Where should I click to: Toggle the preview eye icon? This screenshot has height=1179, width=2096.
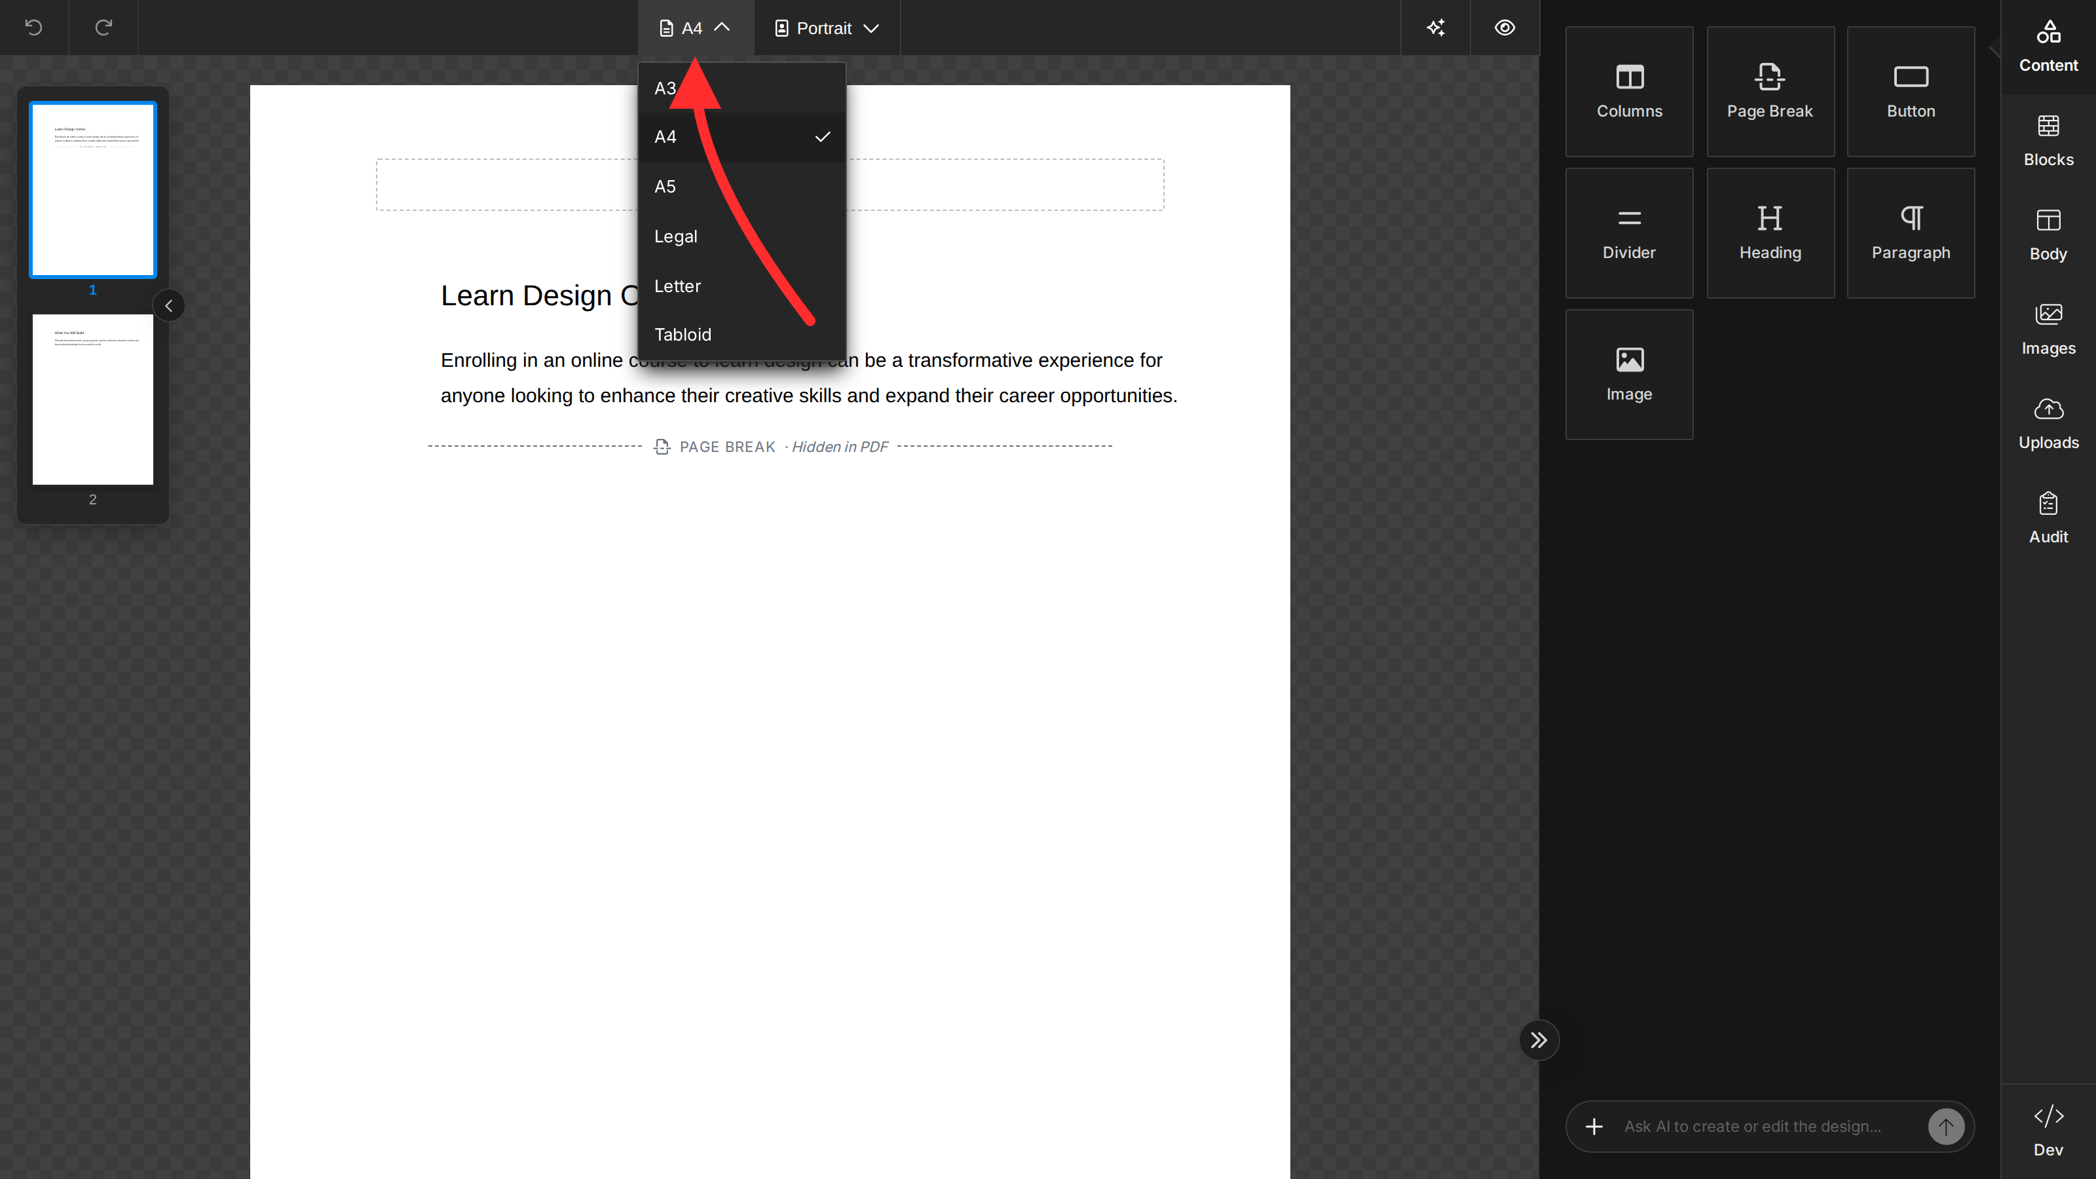pos(1505,28)
